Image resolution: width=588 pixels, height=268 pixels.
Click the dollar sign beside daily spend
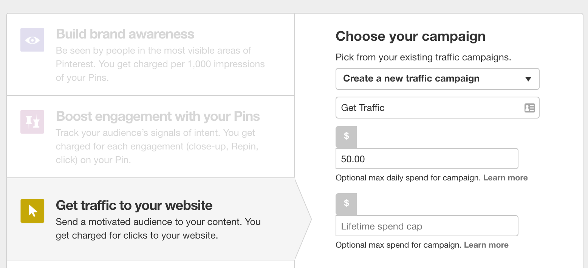tap(346, 137)
